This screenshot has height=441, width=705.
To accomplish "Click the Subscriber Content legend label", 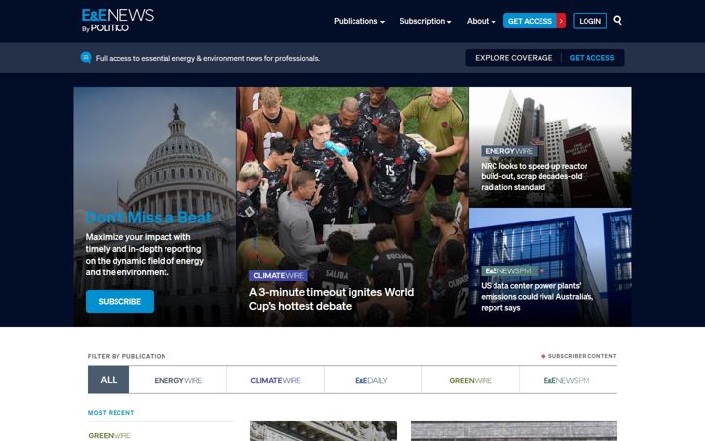I will pyautogui.click(x=579, y=356).
